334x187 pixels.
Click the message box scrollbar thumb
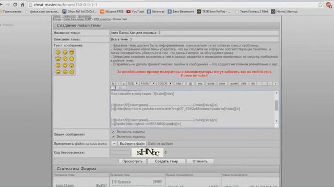(x=277, y=105)
